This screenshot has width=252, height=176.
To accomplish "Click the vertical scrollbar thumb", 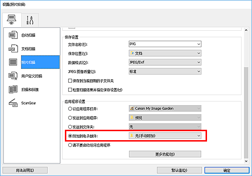I will pyautogui.click(x=246, y=113).
